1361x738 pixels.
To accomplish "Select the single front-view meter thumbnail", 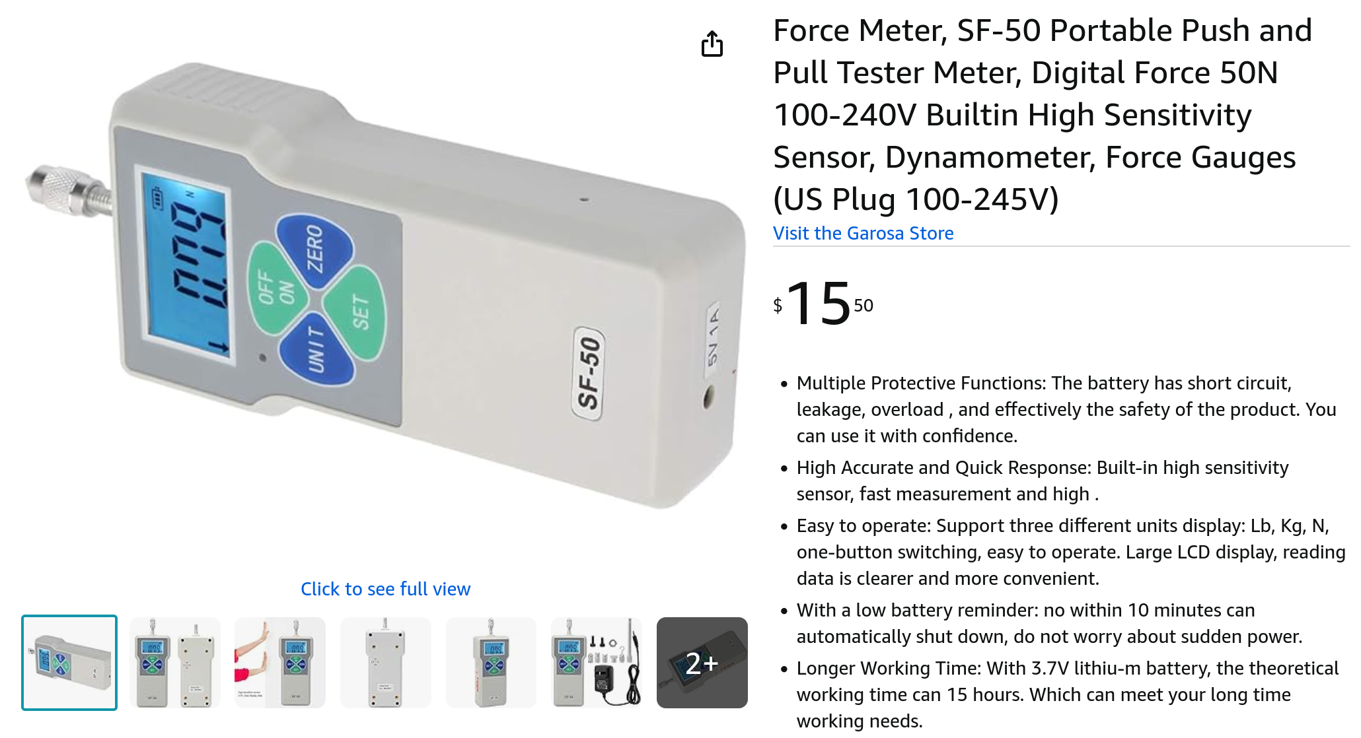I will (491, 662).
